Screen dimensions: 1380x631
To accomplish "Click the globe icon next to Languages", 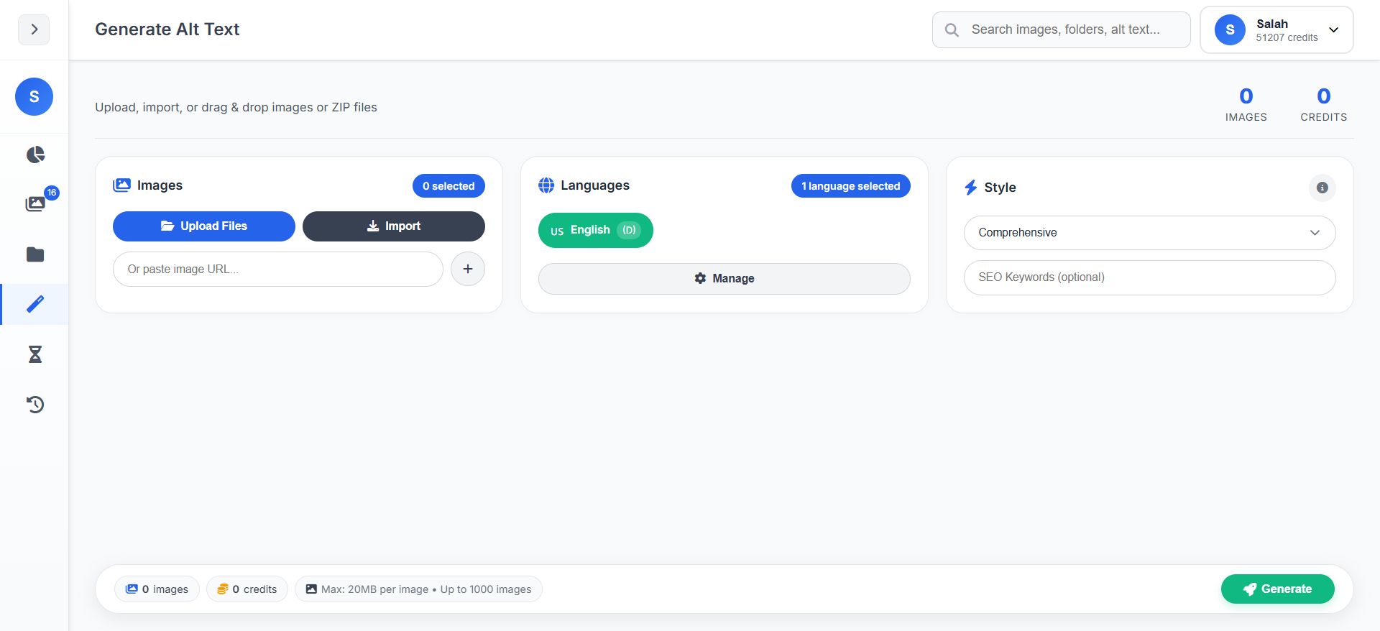I will click(546, 185).
